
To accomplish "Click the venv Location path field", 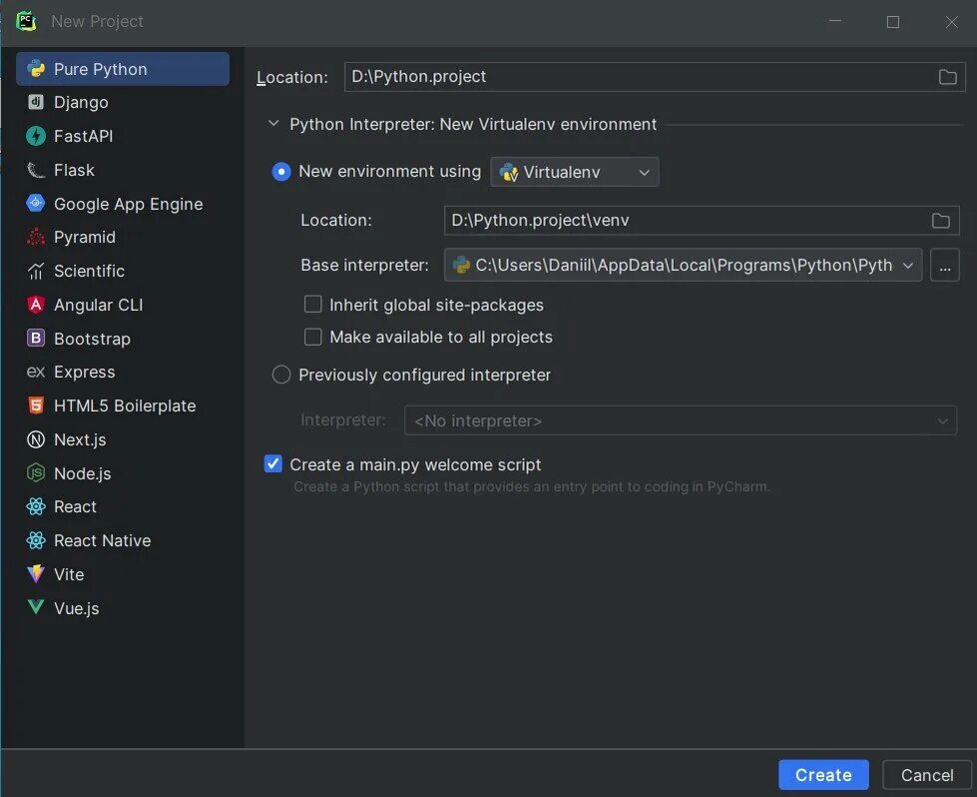I will pos(687,220).
